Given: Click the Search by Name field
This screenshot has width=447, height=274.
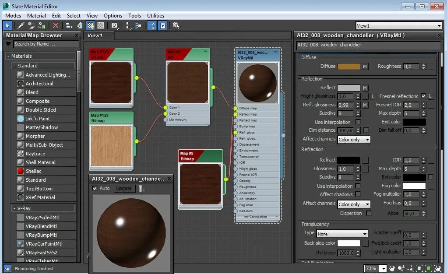Looking at the screenshot, I should tap(46, 44).
